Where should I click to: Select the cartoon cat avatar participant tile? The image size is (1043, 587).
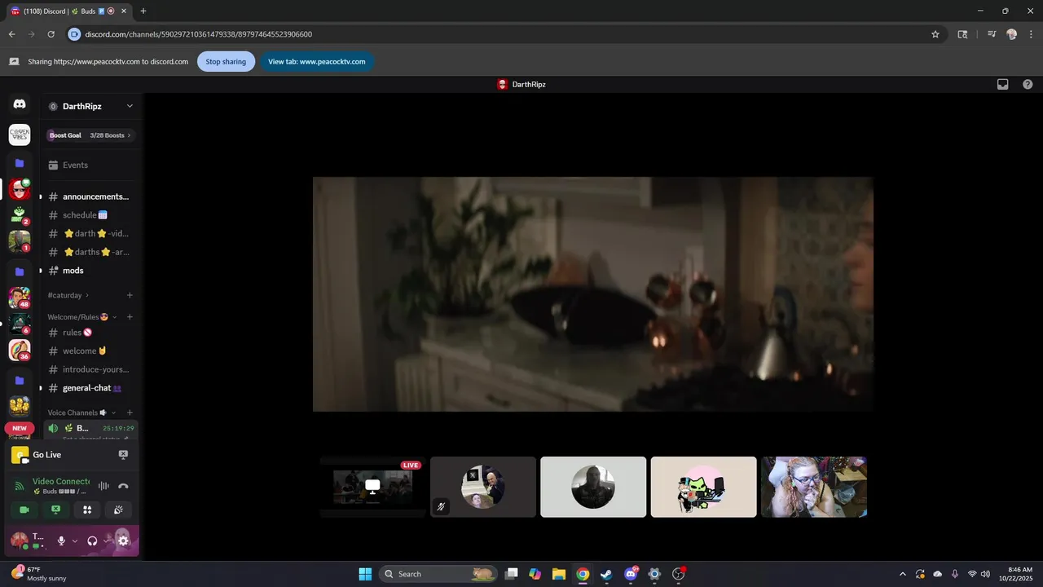(x=703, y=487)
